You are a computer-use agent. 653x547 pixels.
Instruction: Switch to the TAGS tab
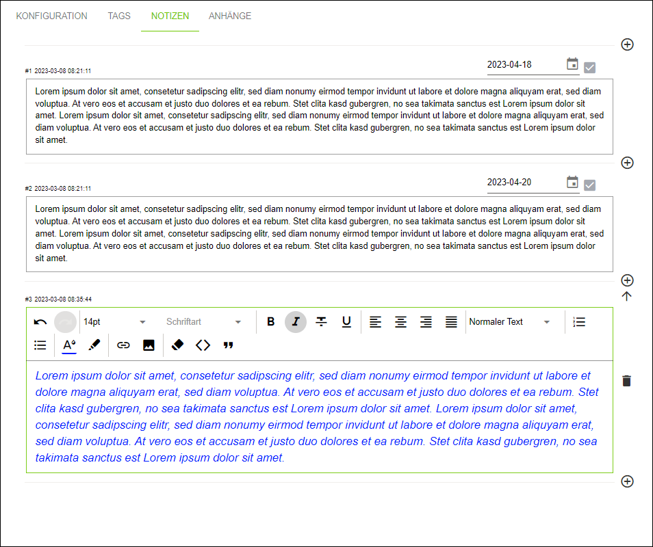(119, 16)
